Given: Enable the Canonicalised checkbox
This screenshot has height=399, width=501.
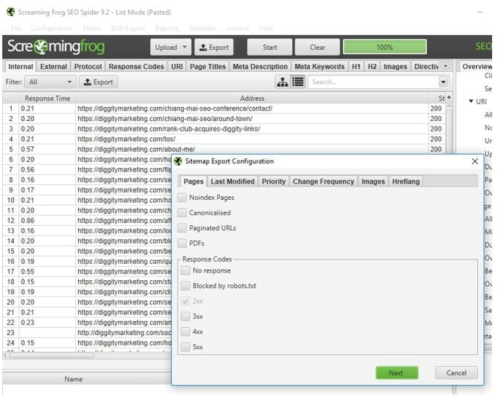Looking at the screenshot, I should click(x=182, y=213).
